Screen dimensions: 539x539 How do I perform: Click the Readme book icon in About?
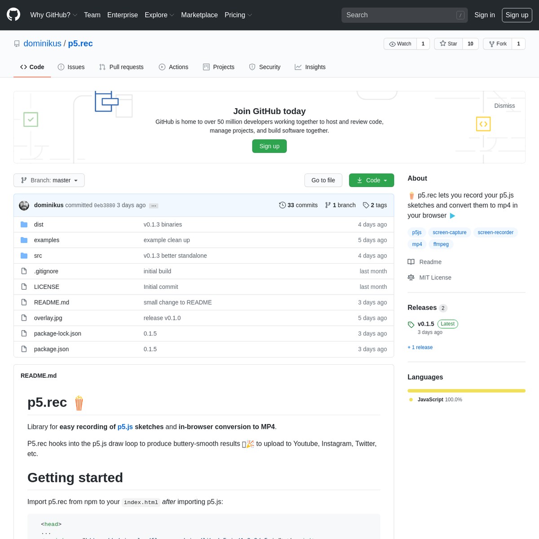pos(411,262)
